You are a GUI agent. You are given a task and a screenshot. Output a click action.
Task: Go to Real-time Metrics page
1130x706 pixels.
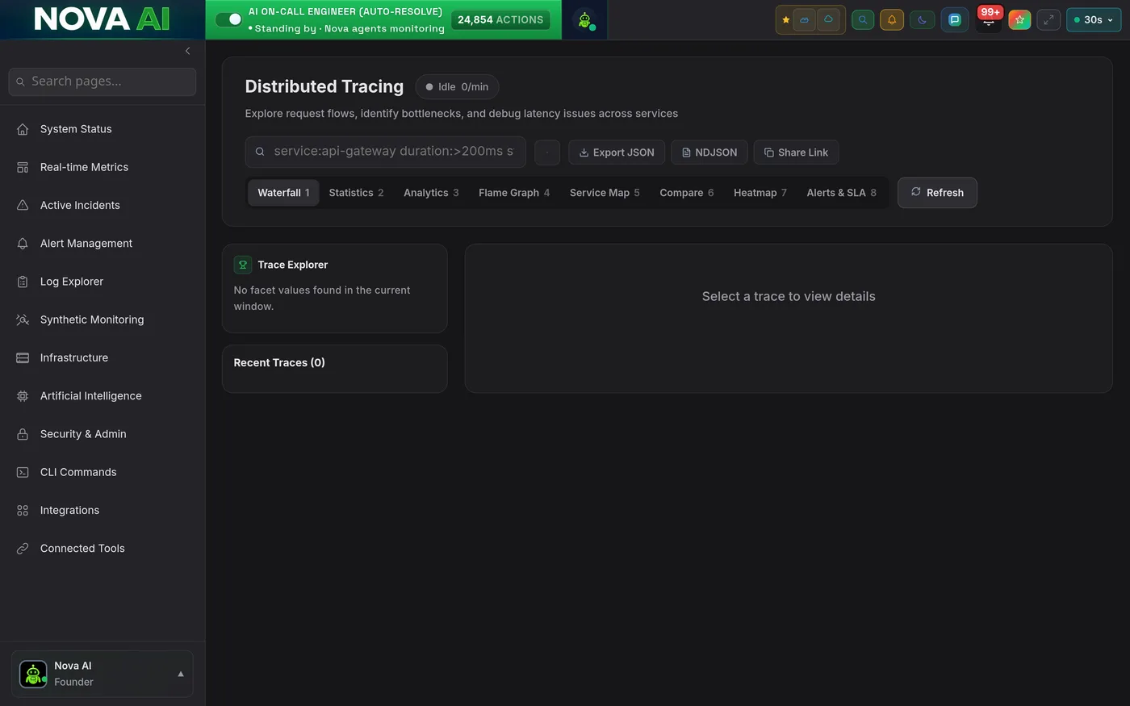coord(103,167)
